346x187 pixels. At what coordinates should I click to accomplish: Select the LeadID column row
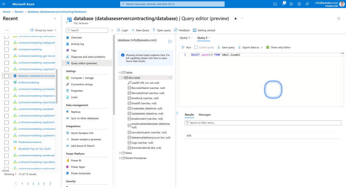tap(145, 83)
